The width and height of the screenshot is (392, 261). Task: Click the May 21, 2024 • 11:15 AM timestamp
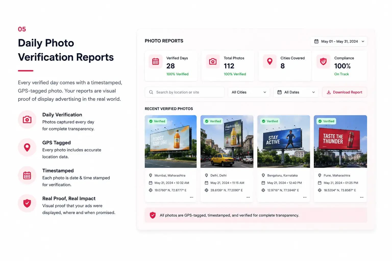[227, 183]
